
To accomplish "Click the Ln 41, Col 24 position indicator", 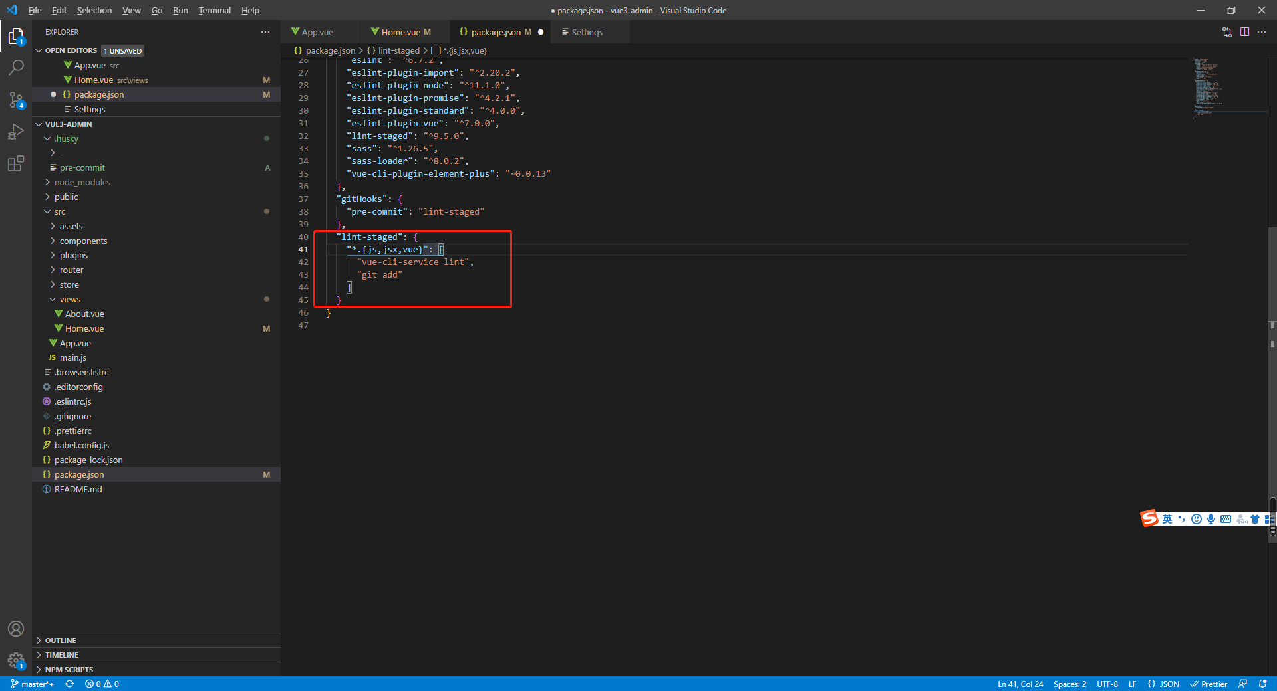I will coord(1020,684).
